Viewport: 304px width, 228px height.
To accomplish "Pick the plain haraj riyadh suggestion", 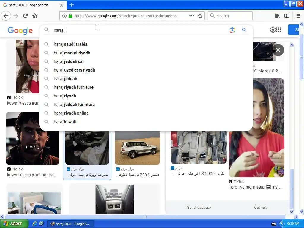I will click(x=146, y=96).
